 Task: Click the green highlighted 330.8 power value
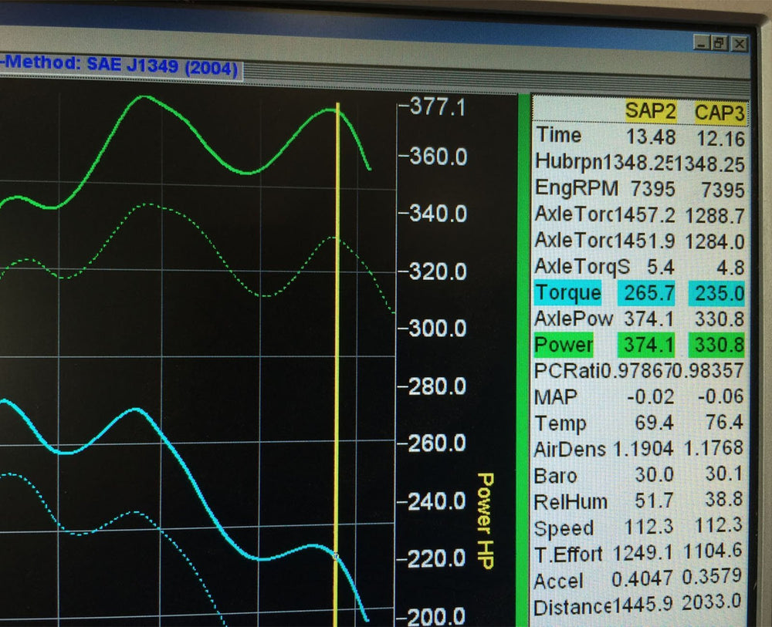(x=720, y=345)
